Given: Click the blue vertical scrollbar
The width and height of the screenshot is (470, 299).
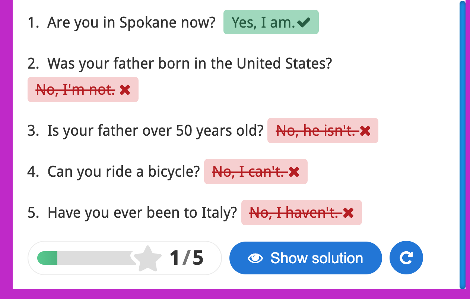Looking at the screenshot, I should (x=462, y=145).
